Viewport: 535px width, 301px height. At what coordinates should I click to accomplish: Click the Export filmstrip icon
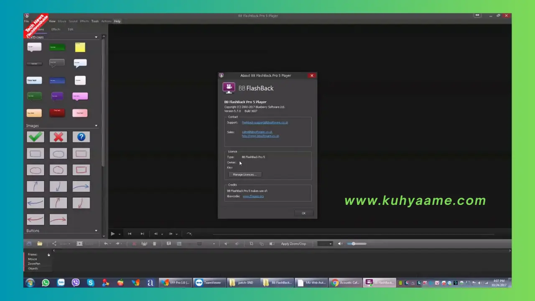point(79,244)
